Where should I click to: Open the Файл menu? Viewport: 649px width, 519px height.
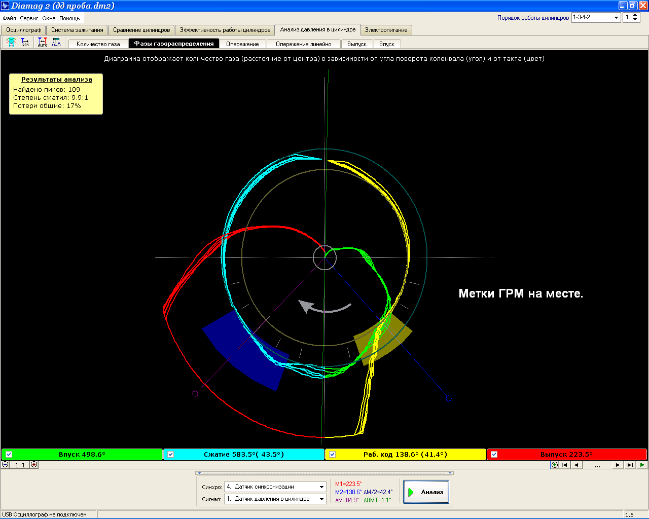pos(9,18)
